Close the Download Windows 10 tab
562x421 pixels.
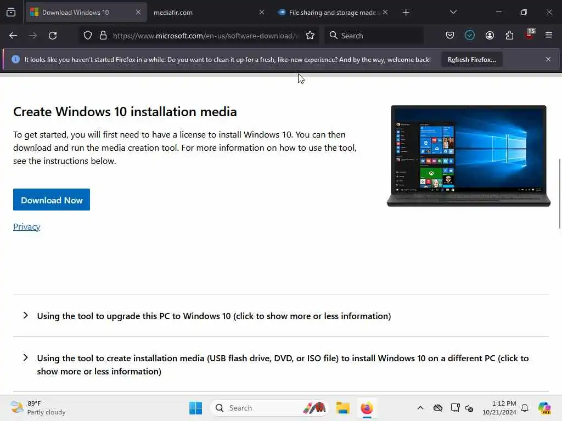(x=138, y=13)
